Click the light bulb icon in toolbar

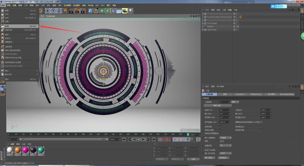pos(130,11)
